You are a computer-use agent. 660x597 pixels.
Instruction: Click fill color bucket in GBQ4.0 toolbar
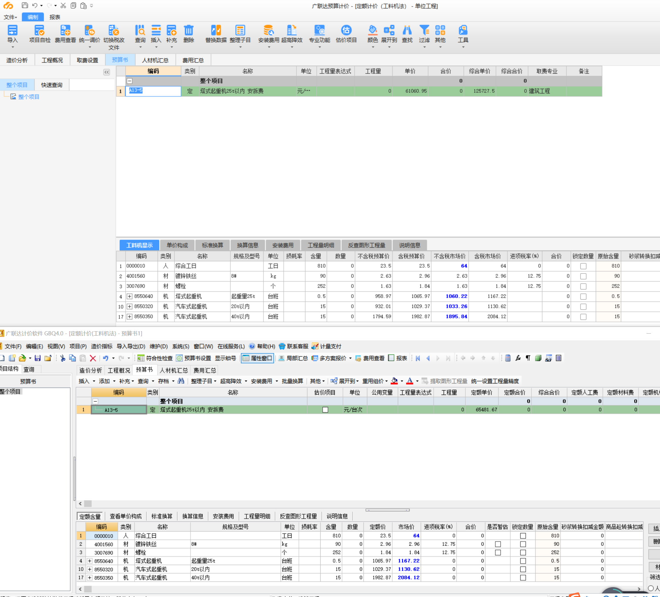[x=394, y=381]
